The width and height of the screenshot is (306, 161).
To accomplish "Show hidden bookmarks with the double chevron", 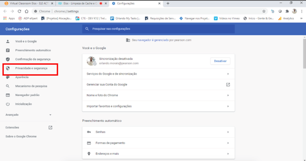I will (x=301, y=18).
